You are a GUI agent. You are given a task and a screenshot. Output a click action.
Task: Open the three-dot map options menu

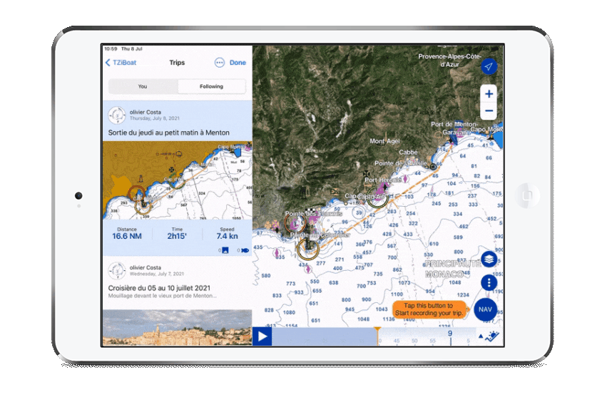489,282
